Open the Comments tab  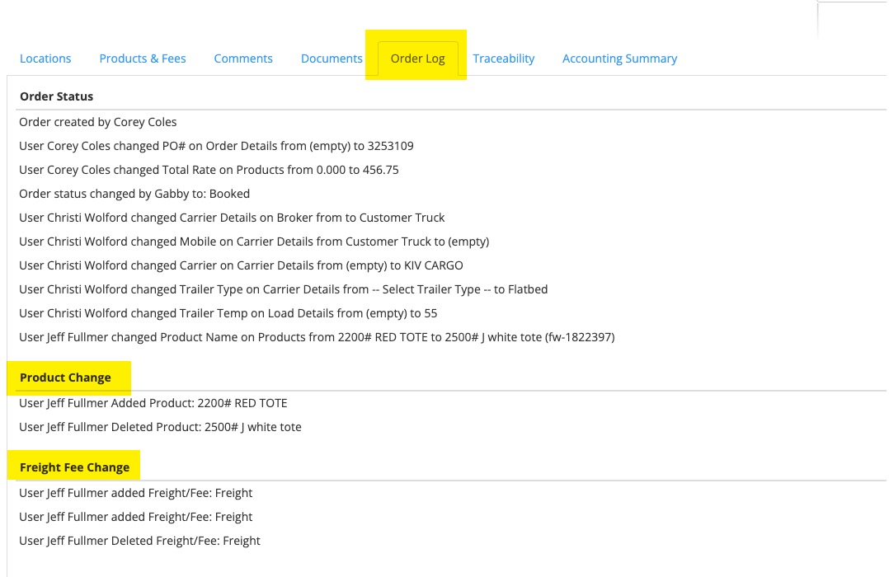pyautogui.click(x=243, y=59)
